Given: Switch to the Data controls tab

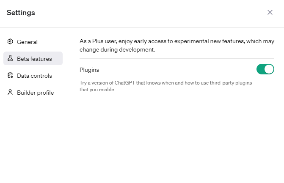Looking at the screenshot, I should [x=34, y=76].
